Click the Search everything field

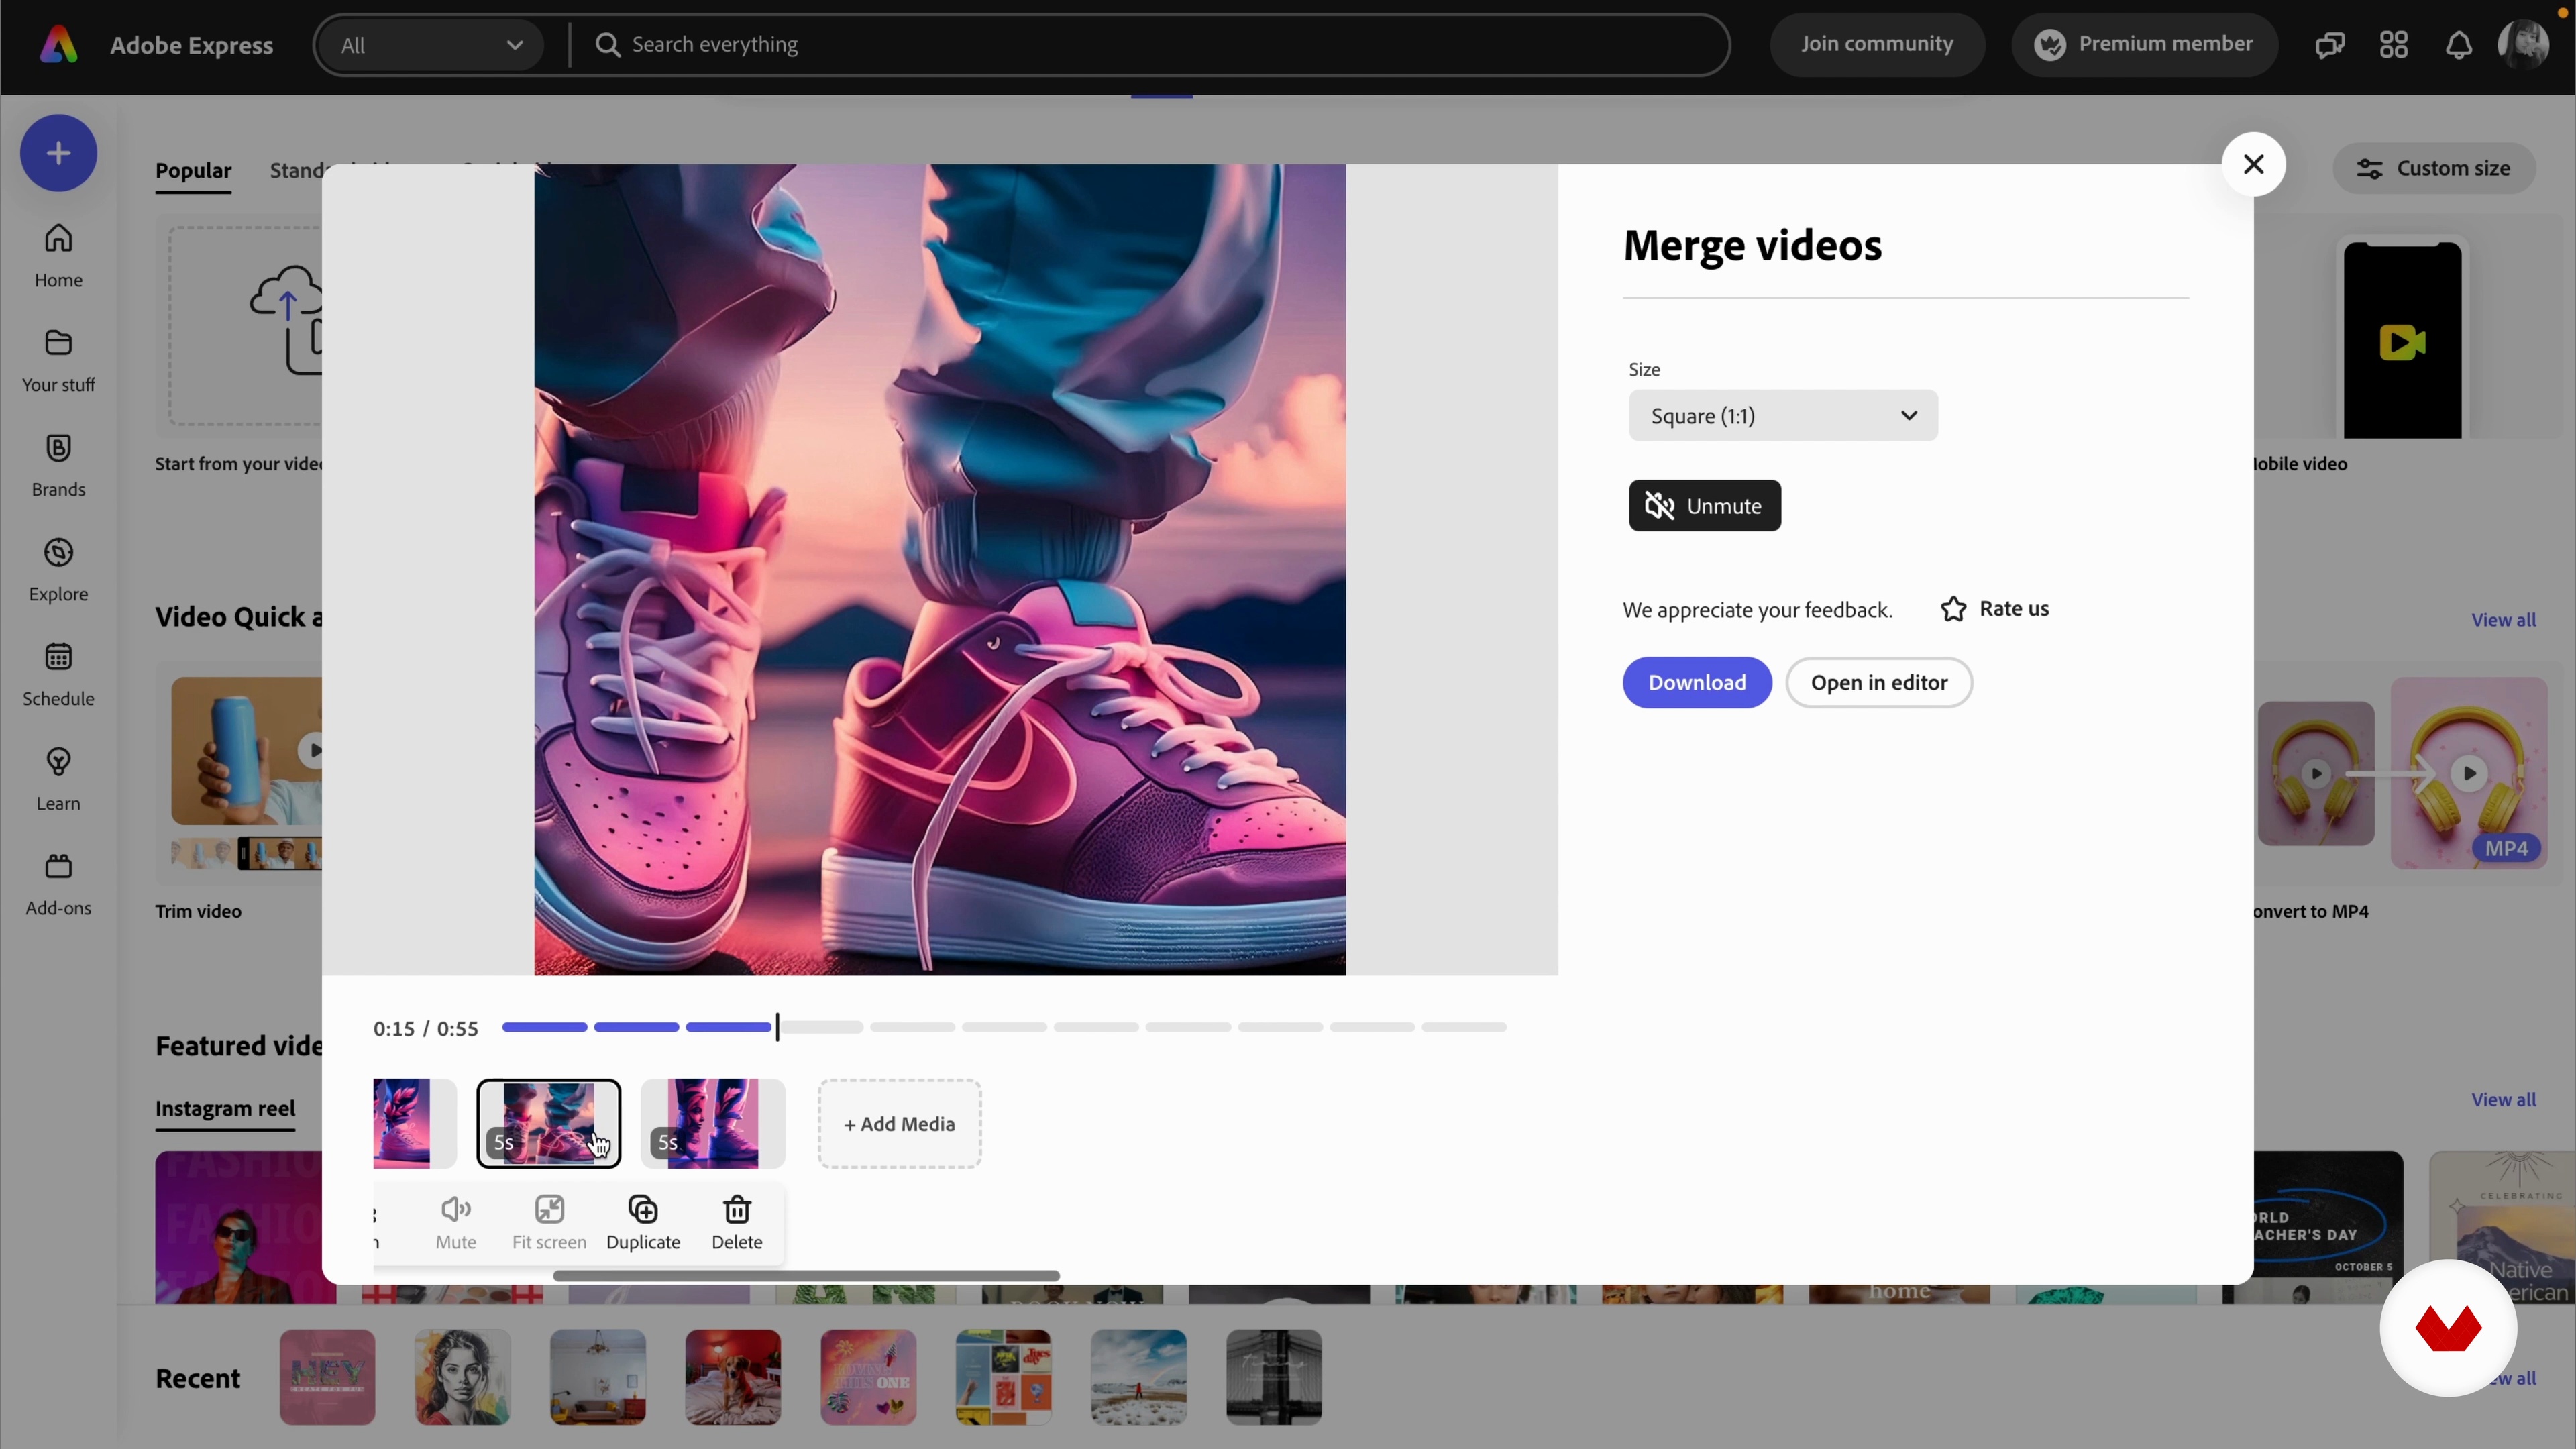tap(1150, 45)
